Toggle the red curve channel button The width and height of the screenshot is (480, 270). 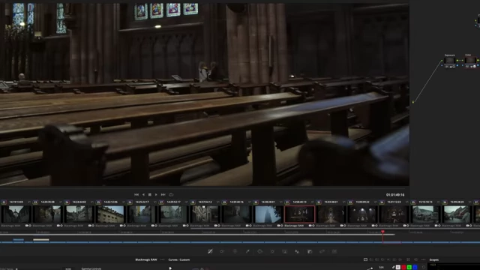tap(403, 267)
